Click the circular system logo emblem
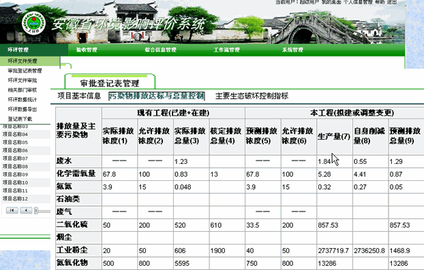 tap(34, 23)
